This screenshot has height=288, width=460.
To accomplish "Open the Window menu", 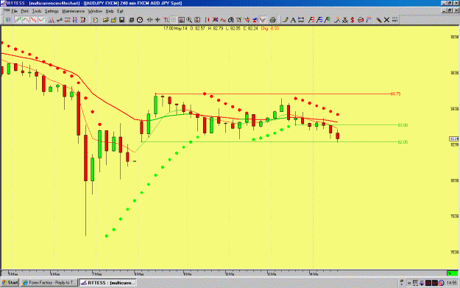I will coord(95,11).
